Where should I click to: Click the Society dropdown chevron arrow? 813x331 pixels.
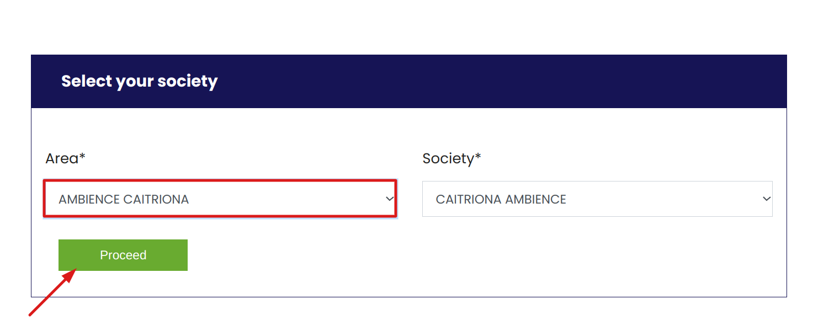click(x=766, y=199)
